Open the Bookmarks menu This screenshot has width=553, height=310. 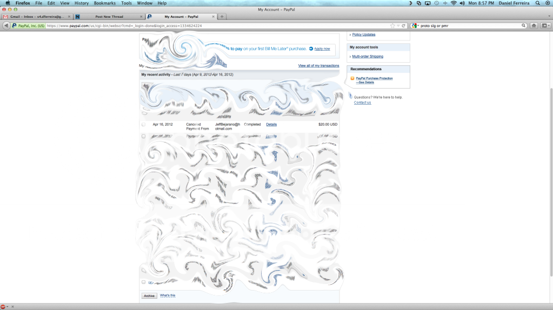[105, 3]
